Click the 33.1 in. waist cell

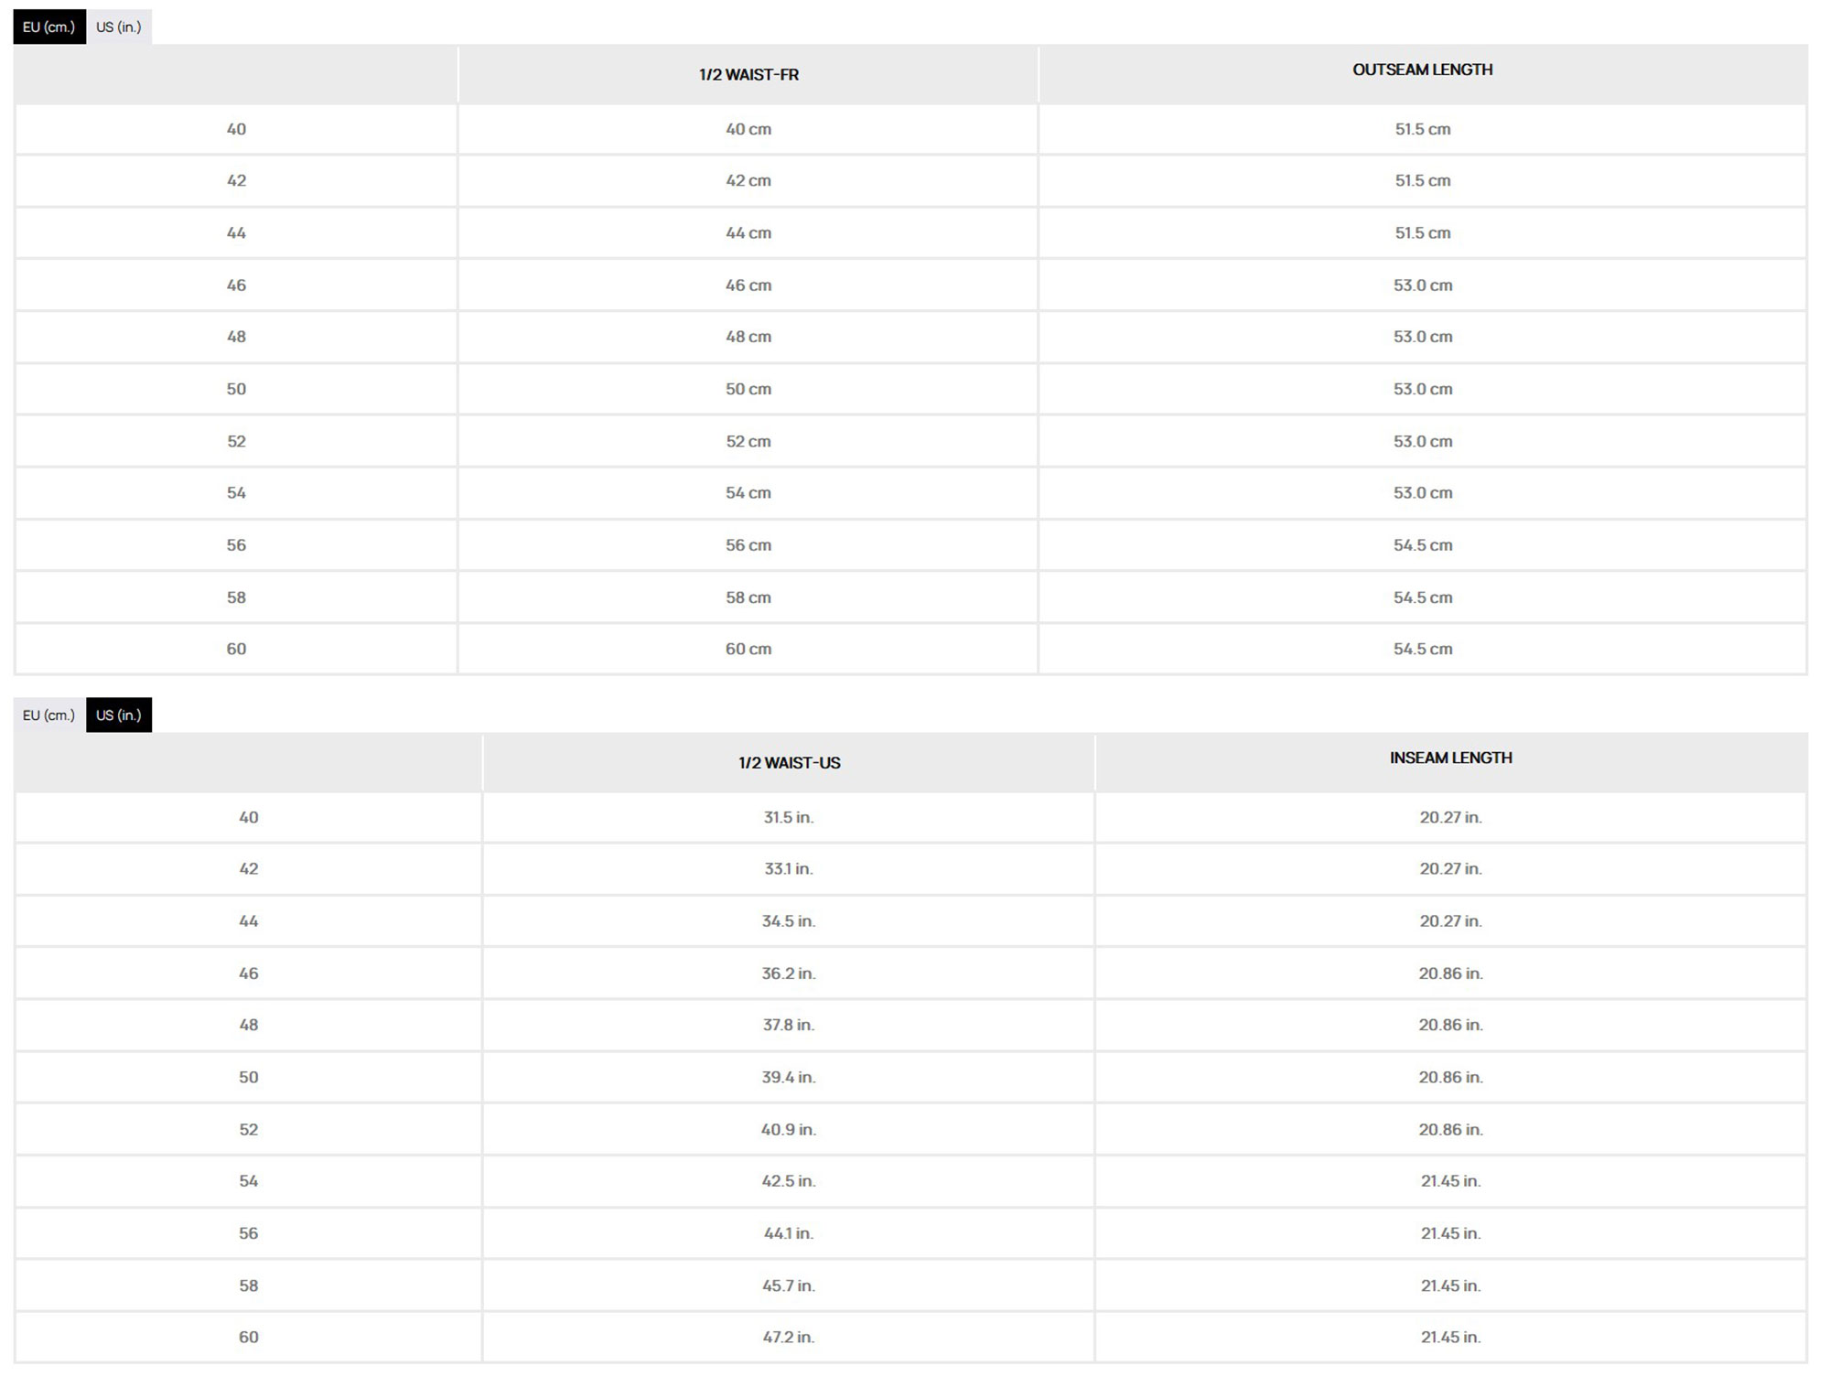789,868
